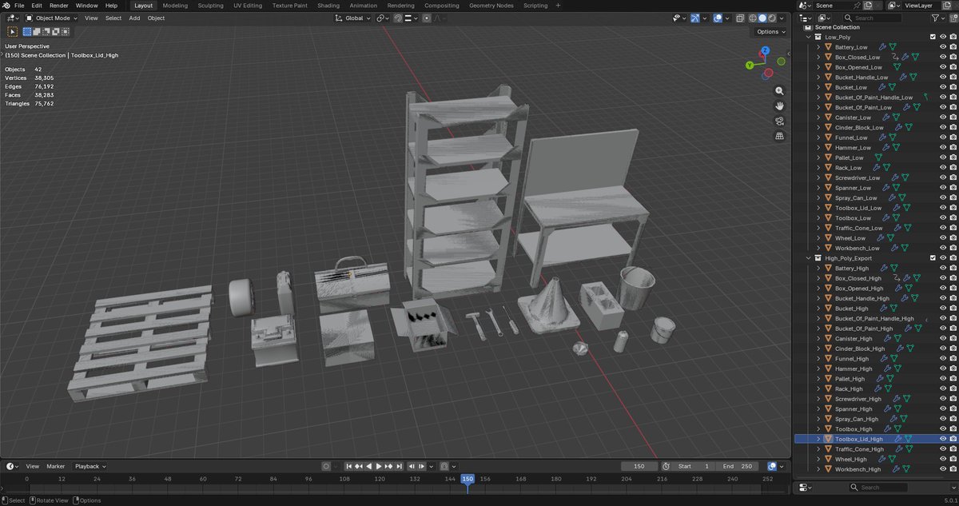Click the auto keying record button

[x=326, y=466]
